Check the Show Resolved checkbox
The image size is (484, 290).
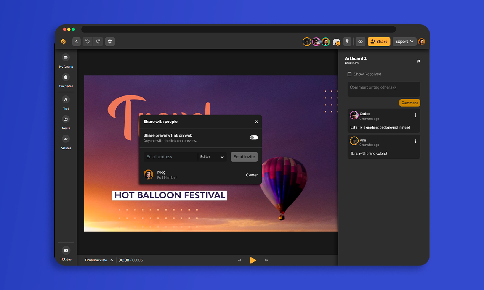(349, 74)
